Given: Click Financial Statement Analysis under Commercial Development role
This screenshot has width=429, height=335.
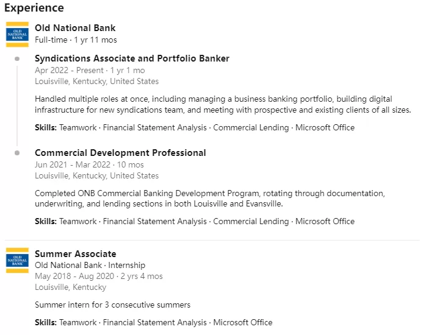Looking at the screenshot, I should click(154, 222).
